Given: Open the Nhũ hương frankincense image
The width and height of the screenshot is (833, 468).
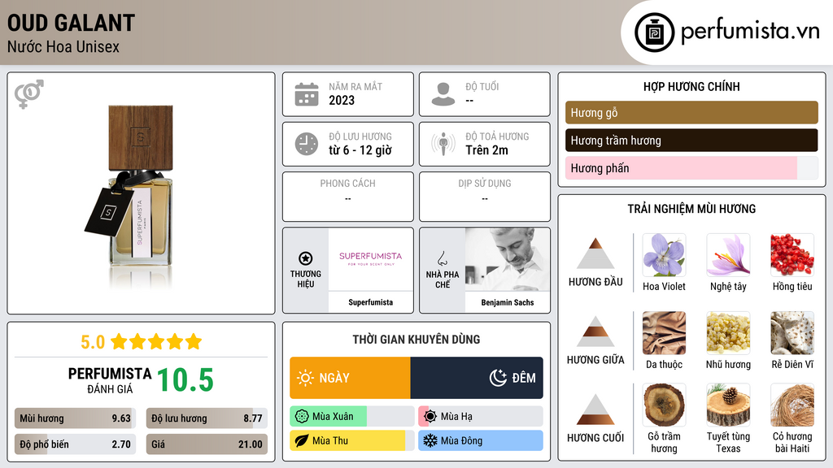Looking at the screenshot, I should [x=728, y=332].
